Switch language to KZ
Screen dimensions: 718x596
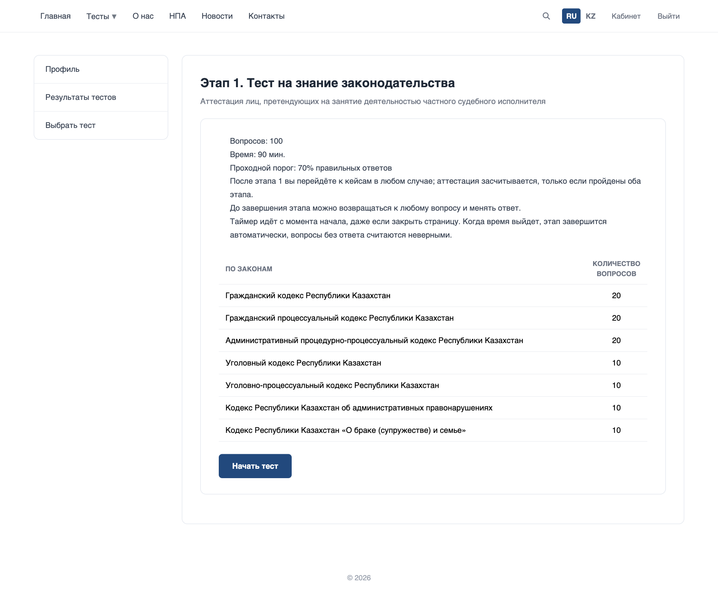(590, 16)
